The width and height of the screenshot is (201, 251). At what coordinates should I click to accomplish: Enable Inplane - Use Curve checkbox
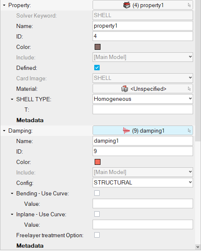97,214
